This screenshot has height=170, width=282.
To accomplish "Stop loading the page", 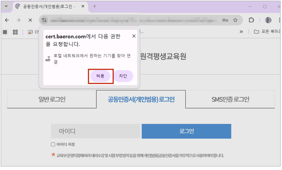I will [x=30, y=20].
